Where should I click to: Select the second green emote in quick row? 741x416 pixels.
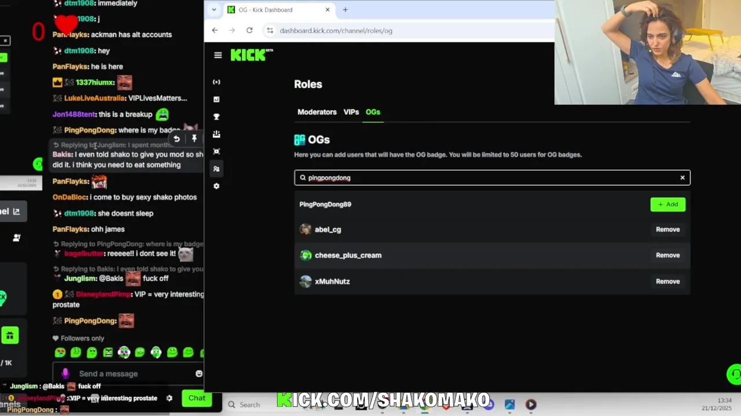click(x=76, y=352)
